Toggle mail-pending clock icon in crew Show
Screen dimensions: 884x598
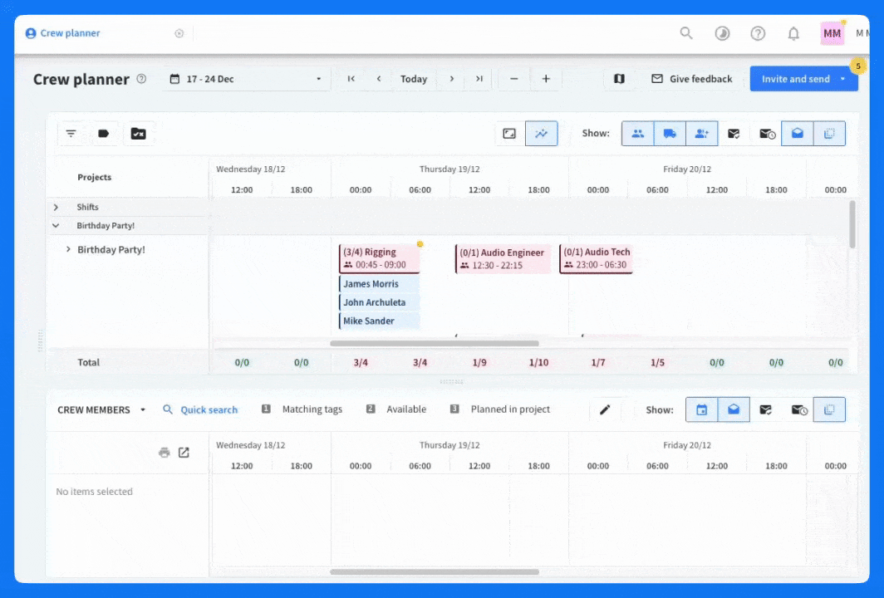tap(799, 409)
